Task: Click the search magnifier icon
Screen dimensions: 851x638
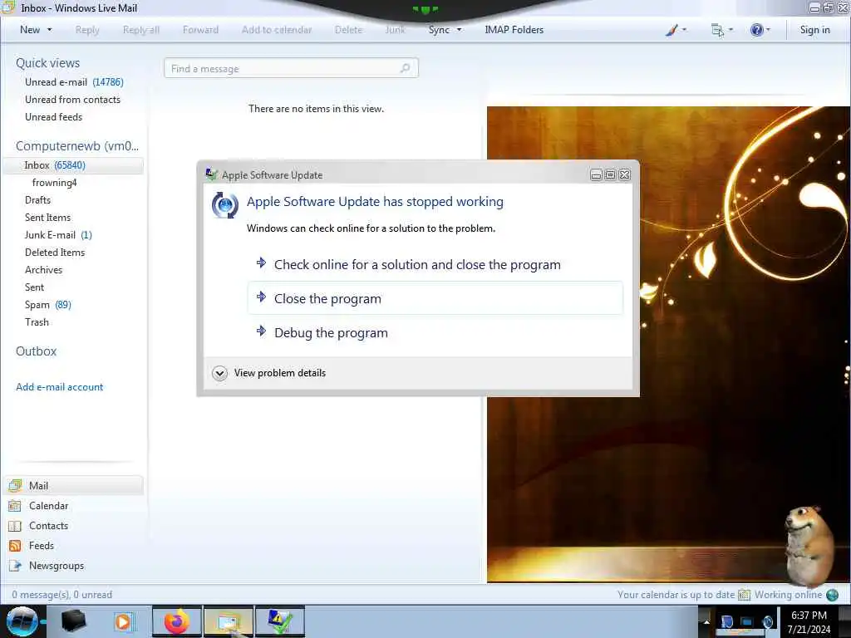Action: (405, 68)
